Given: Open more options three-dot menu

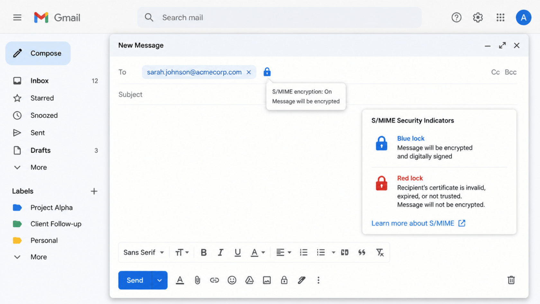Looking at the screenshot, I should 318,280.
